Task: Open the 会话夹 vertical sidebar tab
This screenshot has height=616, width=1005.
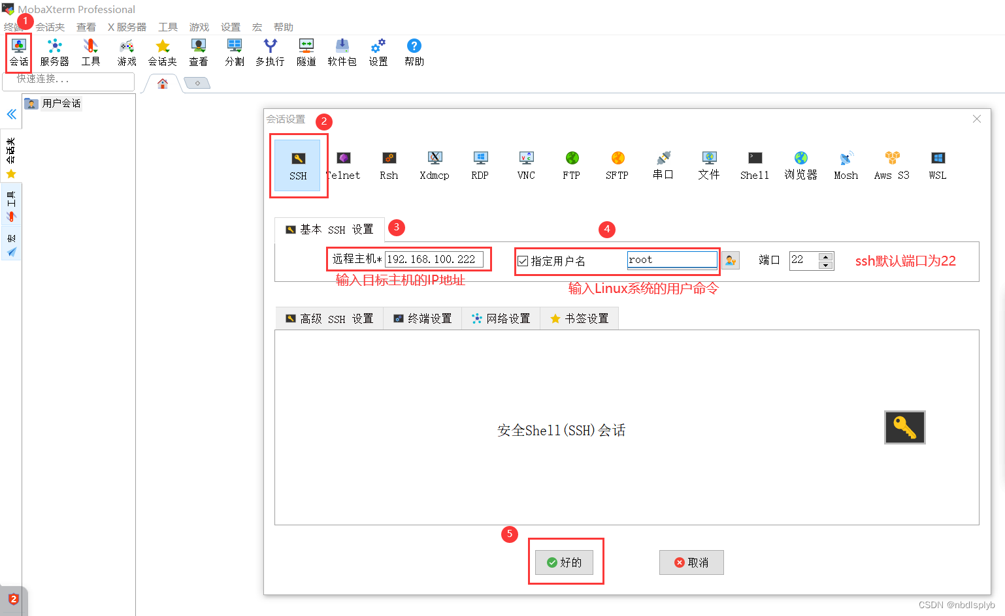Action: [x=11, y=157]
